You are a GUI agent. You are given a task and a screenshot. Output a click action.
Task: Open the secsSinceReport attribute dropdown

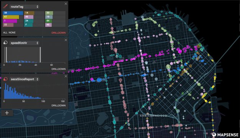coord(24,79)
